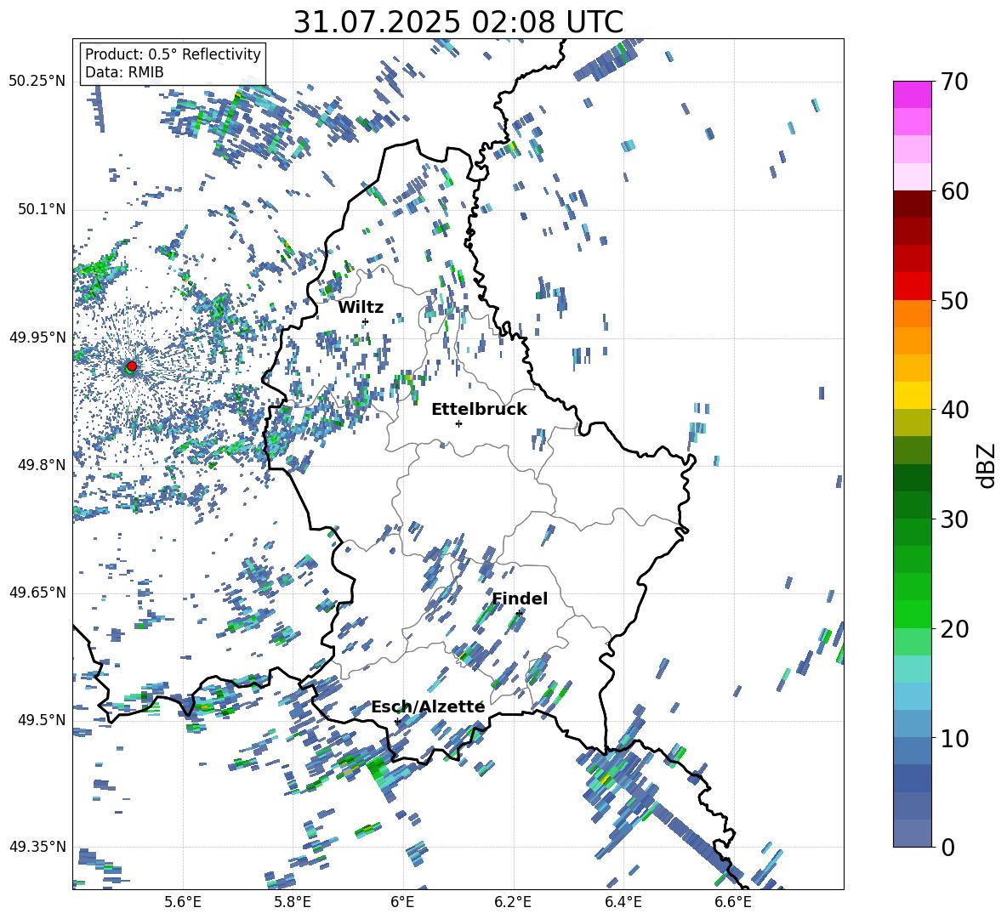
Task: Click the 20 tick label on colorbar
Action: [954, 629]
